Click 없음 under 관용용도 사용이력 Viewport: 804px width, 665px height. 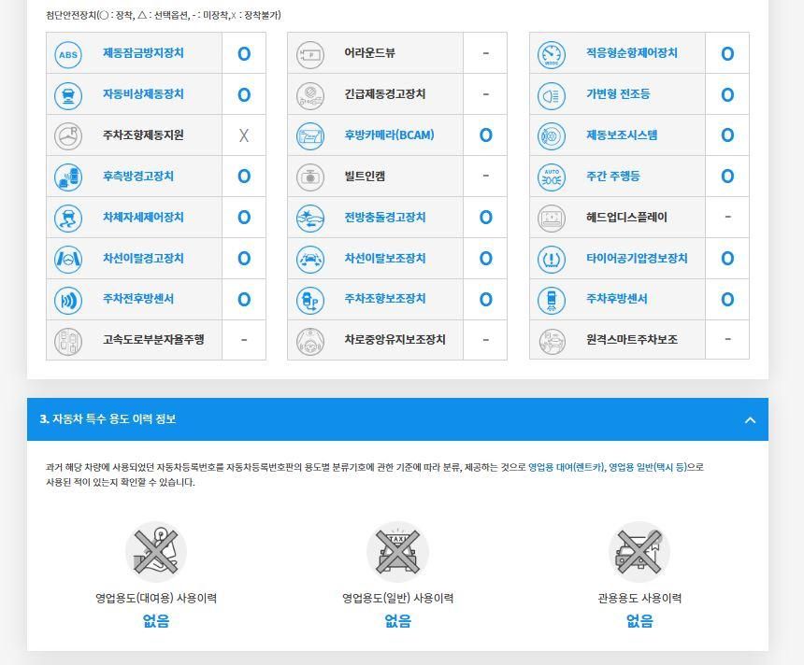coord(639,621)
